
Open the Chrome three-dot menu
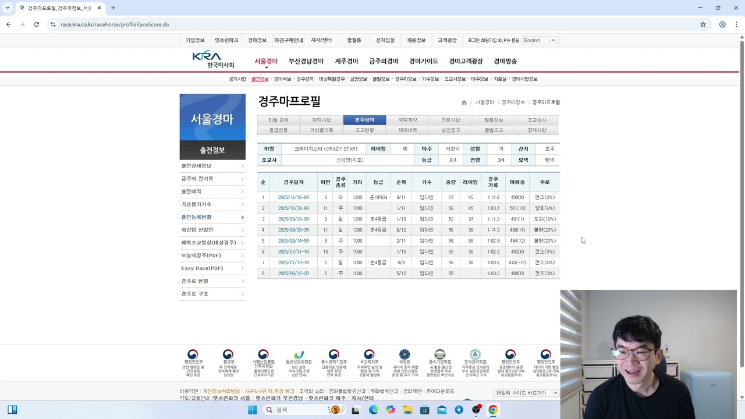pos(736,24)
